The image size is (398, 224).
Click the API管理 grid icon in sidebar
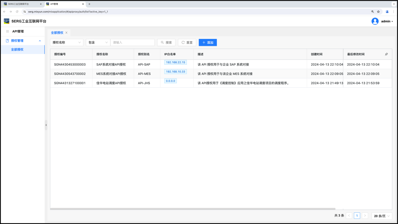pos(8,31)
